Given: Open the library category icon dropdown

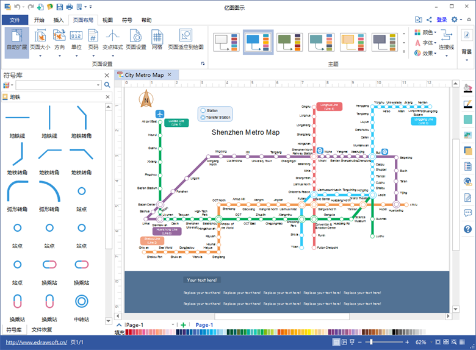Looking at the screenshot, I should click(x=8, y=85).
